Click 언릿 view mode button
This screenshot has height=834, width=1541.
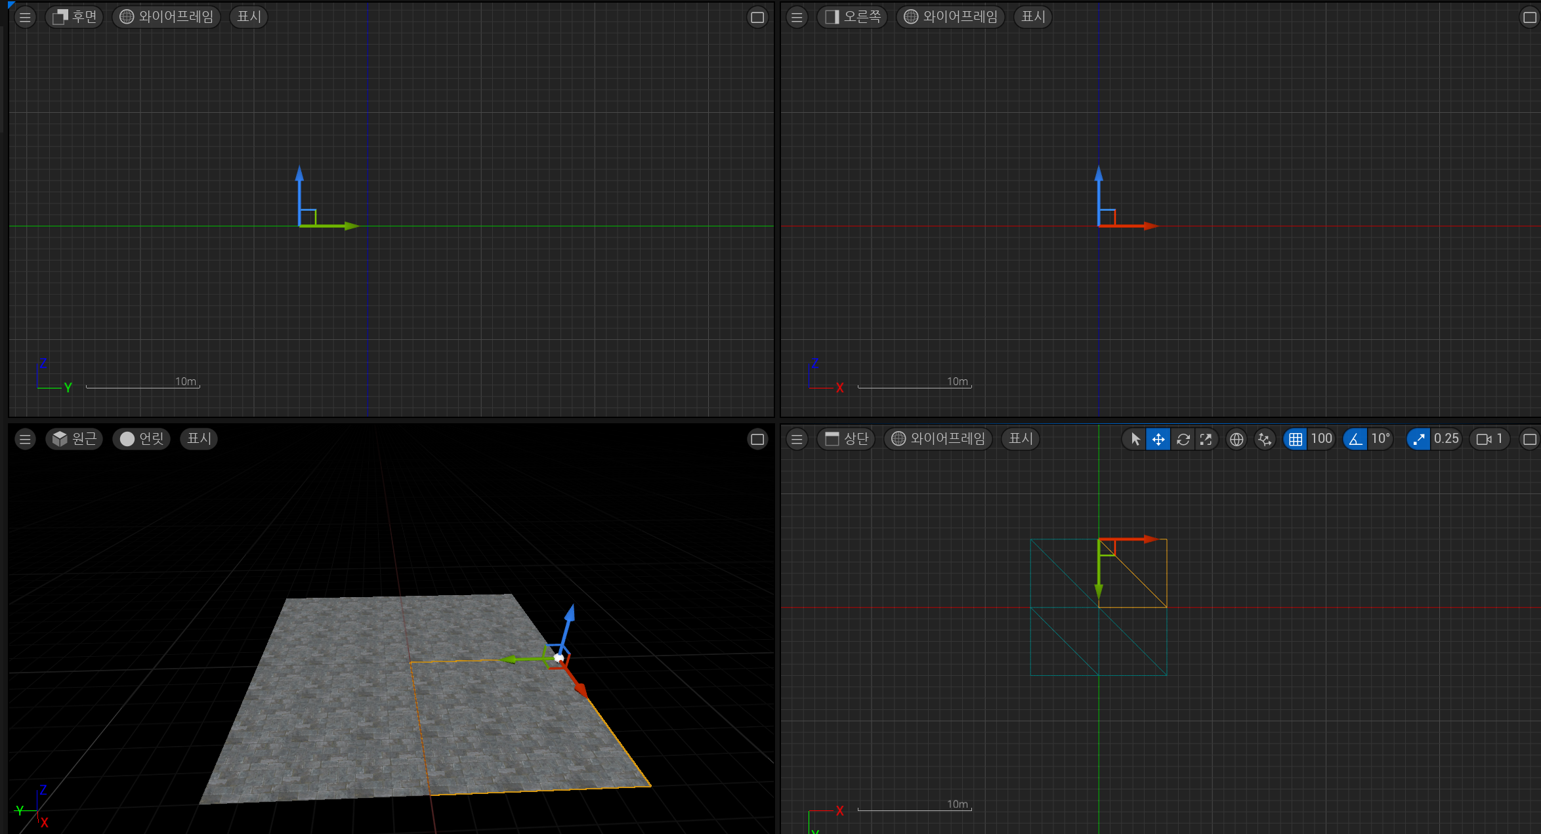point(142,439)
